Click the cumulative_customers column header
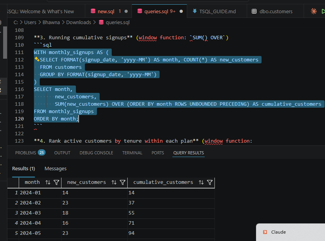Image resolution: width=325 pixels, height=241 pixels. click(x=163, y=182)
